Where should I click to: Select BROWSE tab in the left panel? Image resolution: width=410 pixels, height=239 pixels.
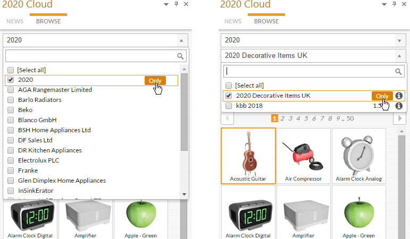[x=48, y=21]
